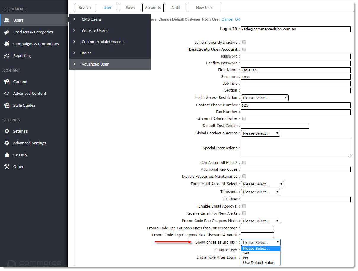This screenshot has height=271, width=358.
Task: Click the CV Only padlock icon
Action: [7, 155]
